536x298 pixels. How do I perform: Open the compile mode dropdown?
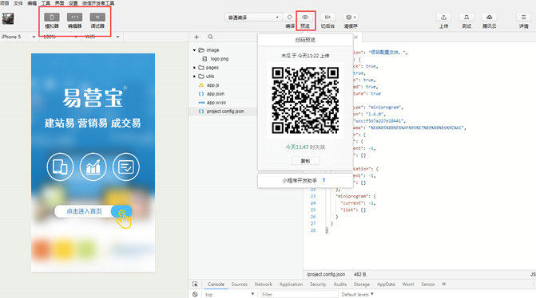[x=254, y=18]
